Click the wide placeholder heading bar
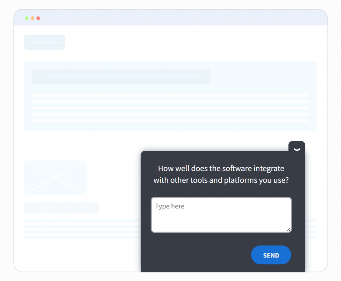The width and height of the screenshot is (341, 281). click(x=121, y=76)
